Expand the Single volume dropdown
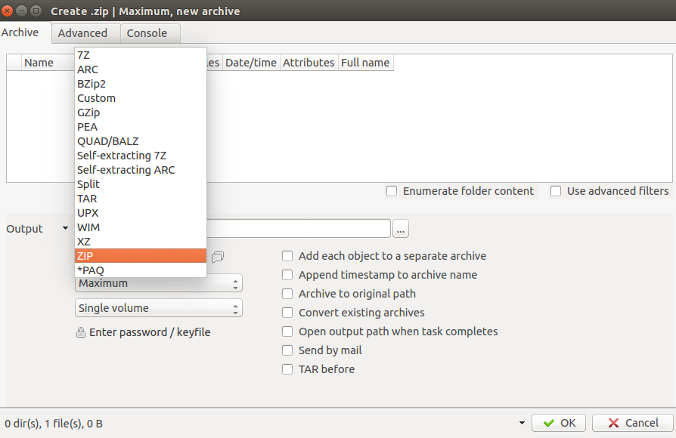Screen dimensions: 676x438 (159, 308)
